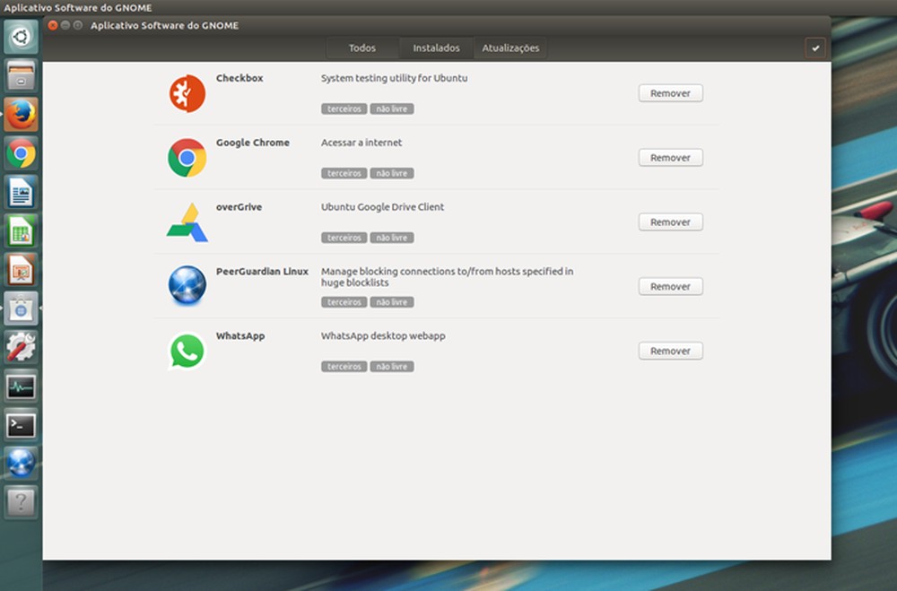The image size is (897, 591).
Task: Open Google Chrome from the dock
Action: [21, 153]
